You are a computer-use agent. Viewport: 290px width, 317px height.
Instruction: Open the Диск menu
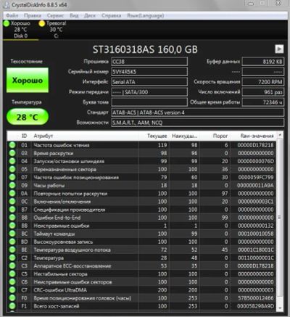(x=90, y=16)
